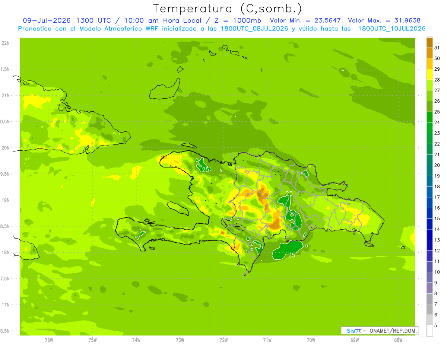This screenshot has width=447, height=345.
Task: Click the "70W" longitude axis label
Action: click(x=311, y=340)
